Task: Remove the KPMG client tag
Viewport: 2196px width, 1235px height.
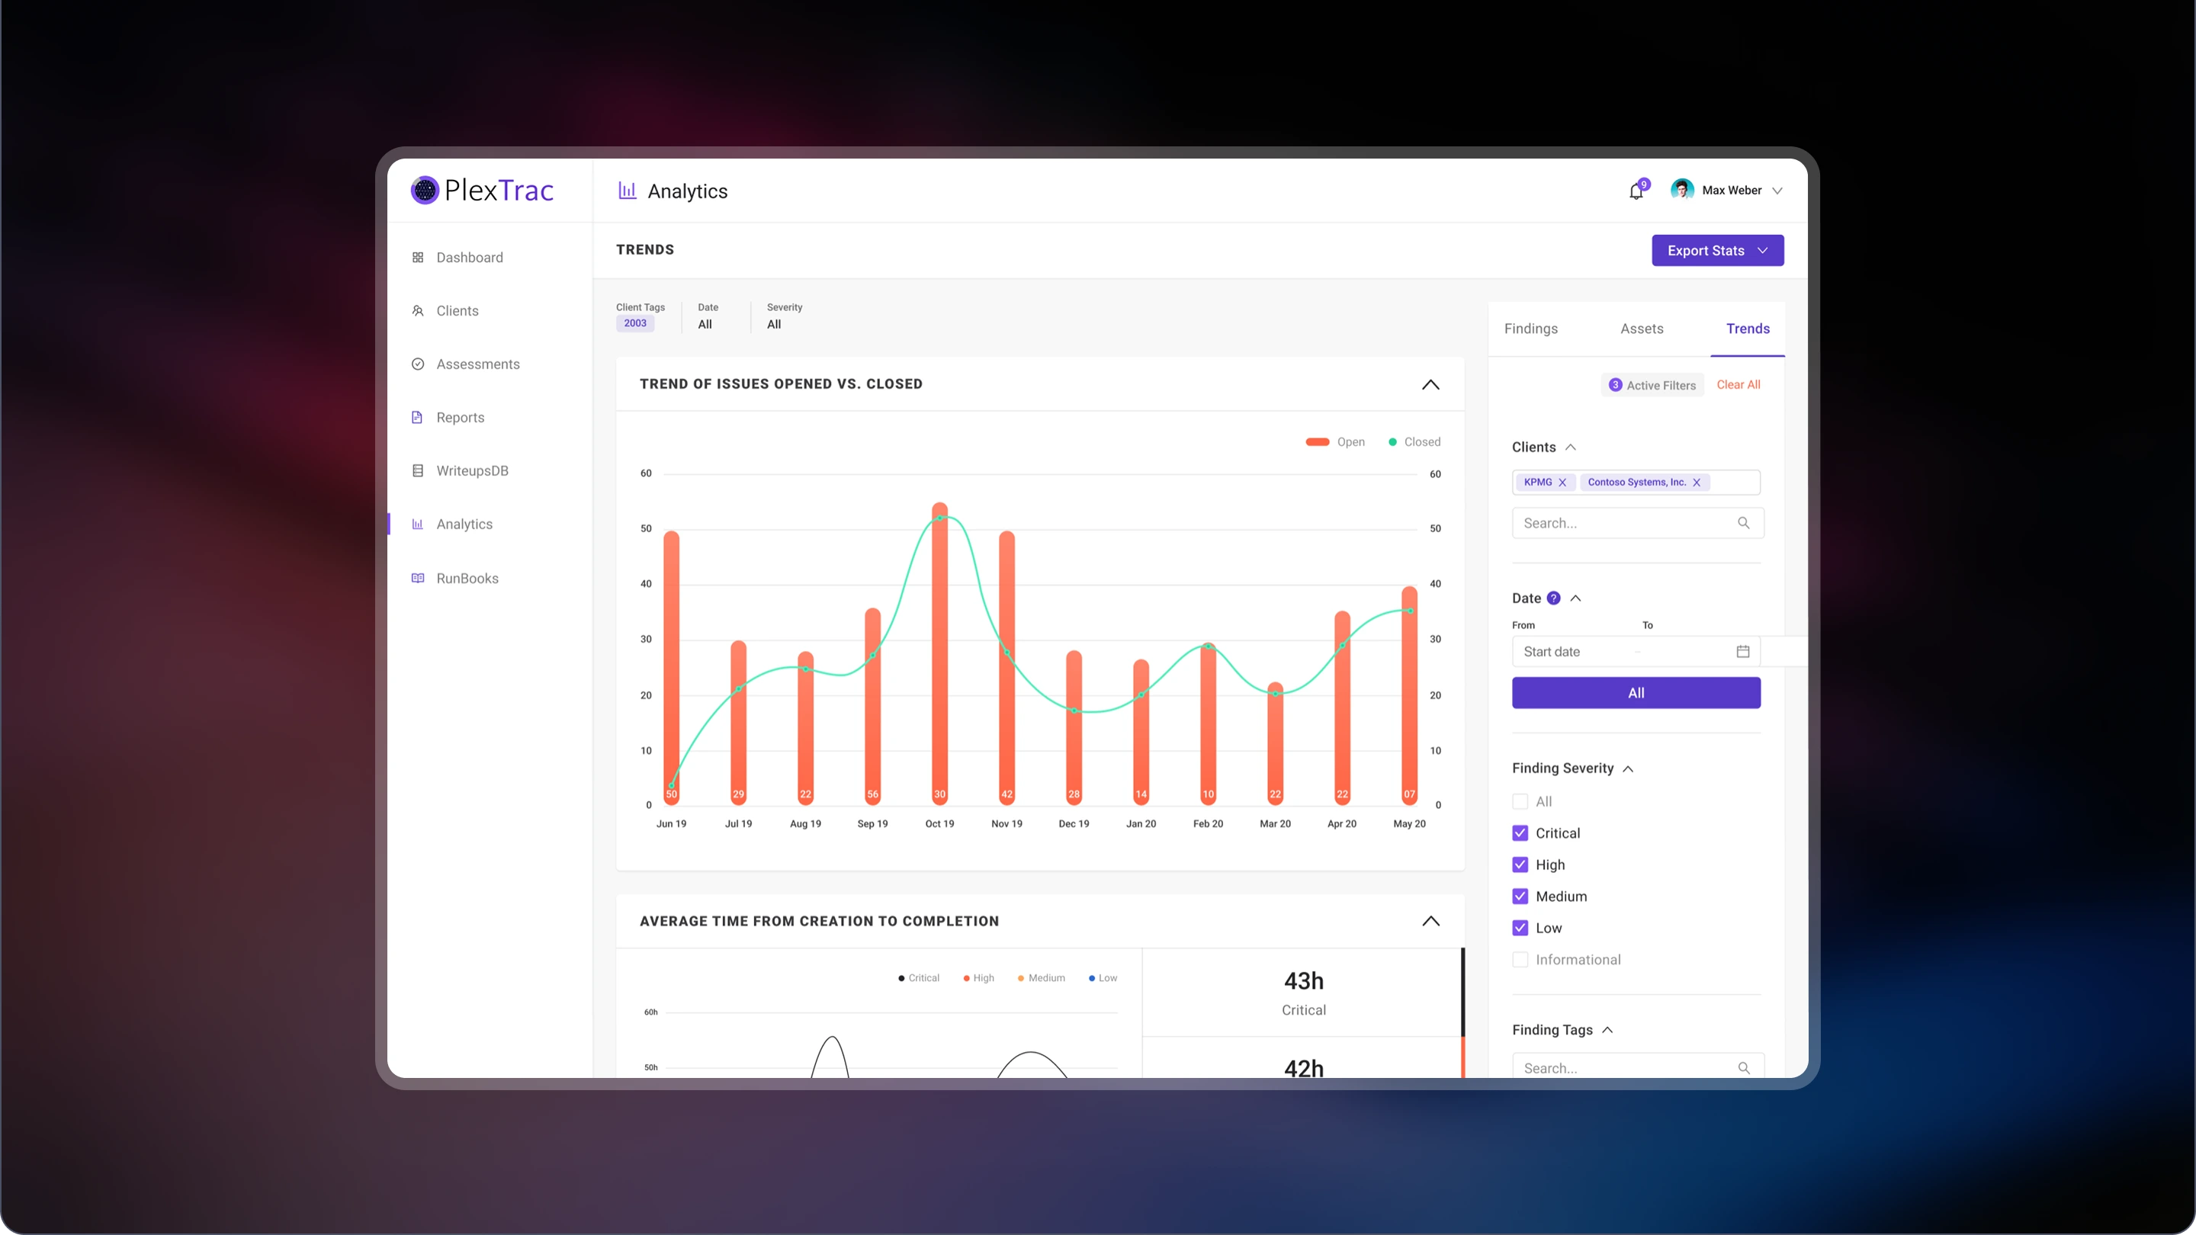Action: click(x=1562, y=483)
